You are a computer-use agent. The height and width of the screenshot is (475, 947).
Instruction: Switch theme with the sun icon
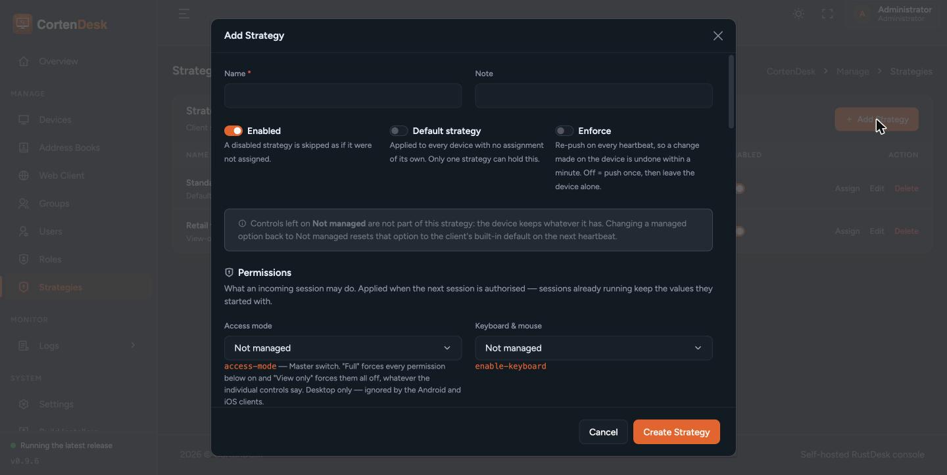pyautogui.click(x=798, y=14)
